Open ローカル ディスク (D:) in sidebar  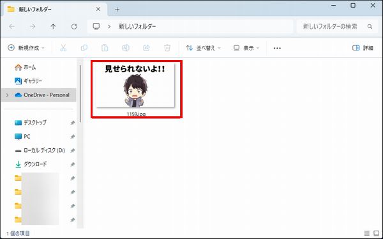[44, 150]
